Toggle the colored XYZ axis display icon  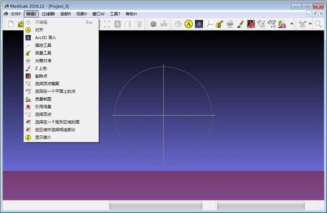pyautogui.click(x=164, y=24)
